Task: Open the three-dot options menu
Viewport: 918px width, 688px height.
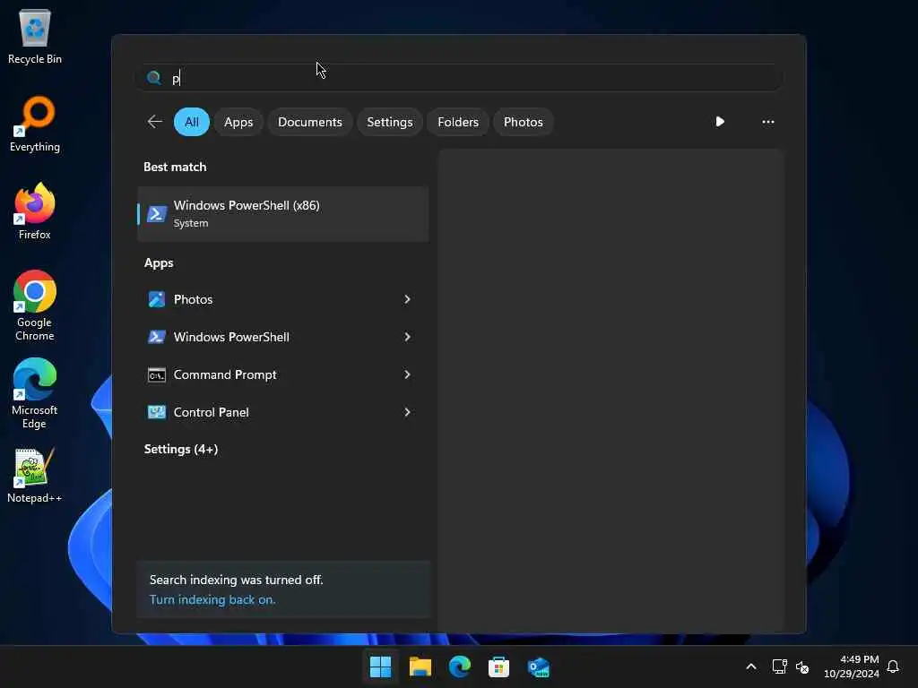Action: click(x=768, y=122)
